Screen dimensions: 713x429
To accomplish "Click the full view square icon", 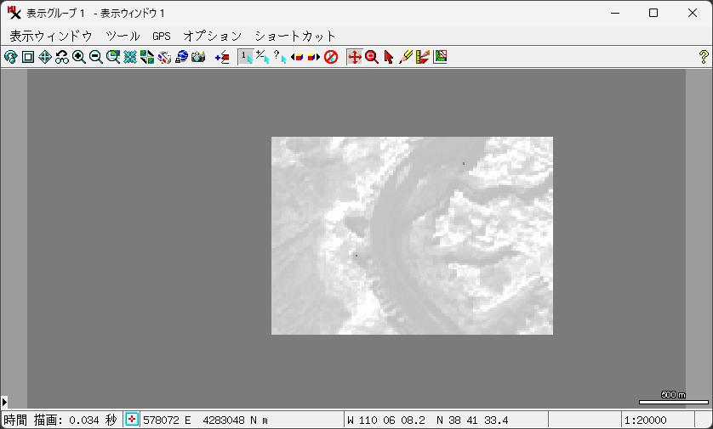I will click(x=27, y=57).
